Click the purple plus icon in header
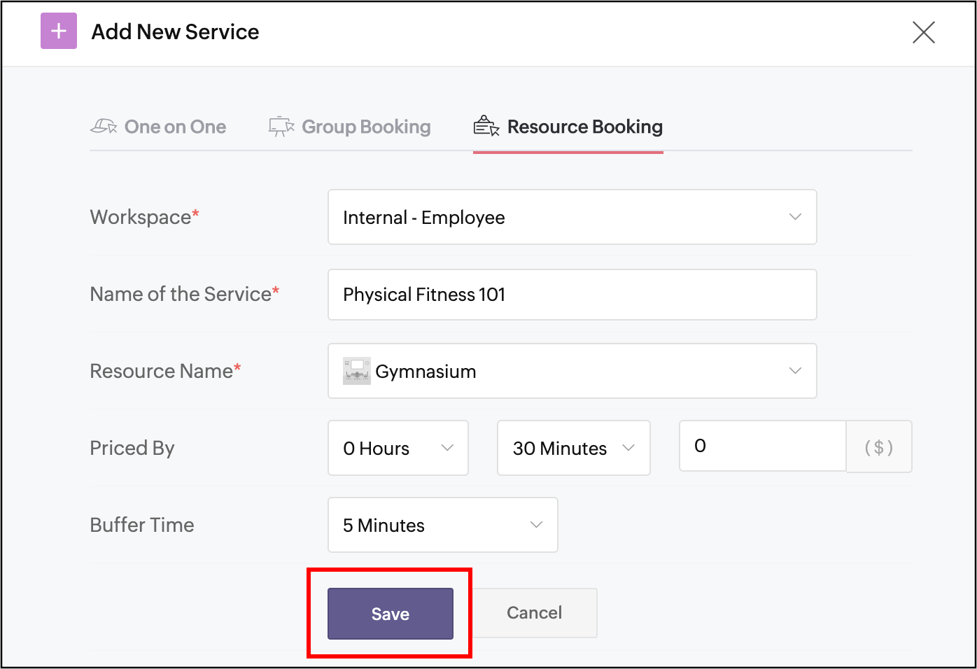The image size is (977, 669). [59, 31]
